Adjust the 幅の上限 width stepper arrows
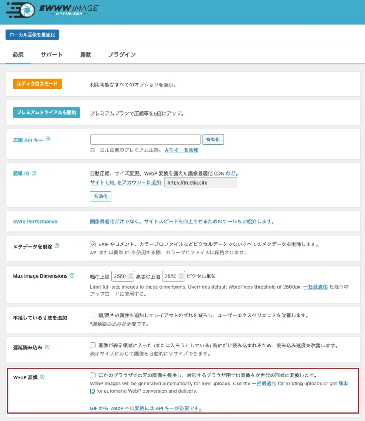This screenshot has width=365, height=421. [131, 276]
